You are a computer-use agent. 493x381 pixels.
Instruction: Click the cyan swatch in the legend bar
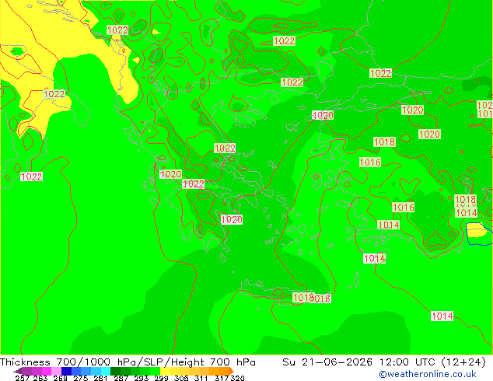[106, 371]
